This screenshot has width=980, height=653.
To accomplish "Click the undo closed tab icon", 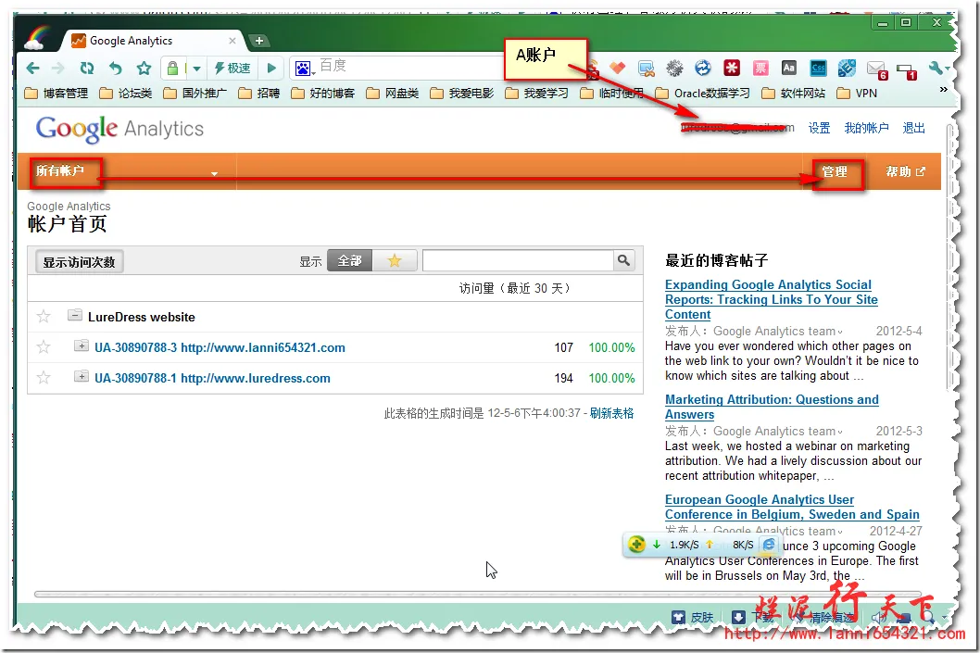I will coord(116,69).
